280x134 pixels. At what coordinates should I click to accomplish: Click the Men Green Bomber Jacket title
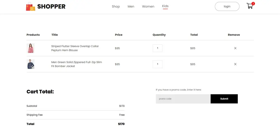click(76, 64)
